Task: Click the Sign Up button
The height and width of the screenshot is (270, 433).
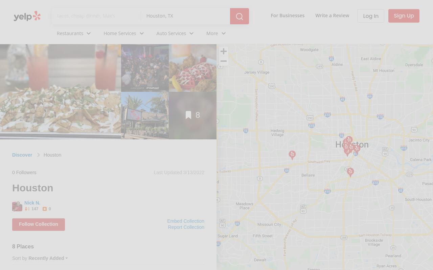Action: pos(404,16)
